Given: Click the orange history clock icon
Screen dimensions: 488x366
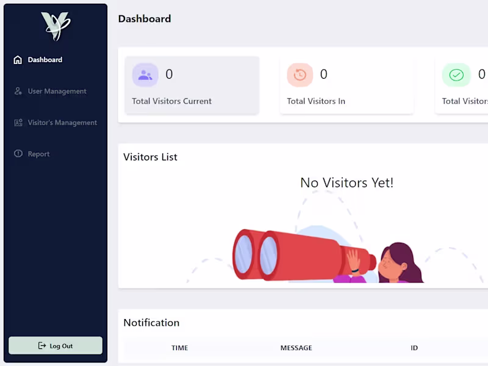Looking at the screenshot, I should pyautogui.click(x=300, y=75).
